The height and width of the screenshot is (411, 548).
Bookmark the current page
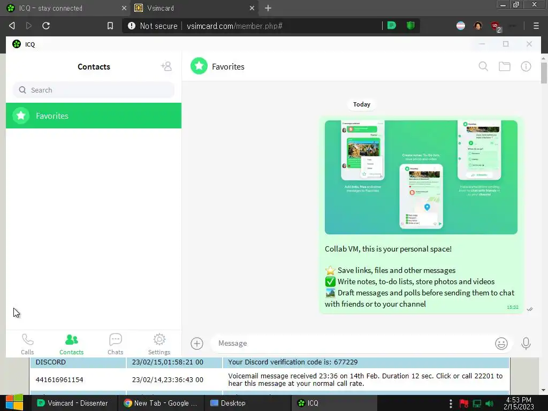(x=110, y=26)
